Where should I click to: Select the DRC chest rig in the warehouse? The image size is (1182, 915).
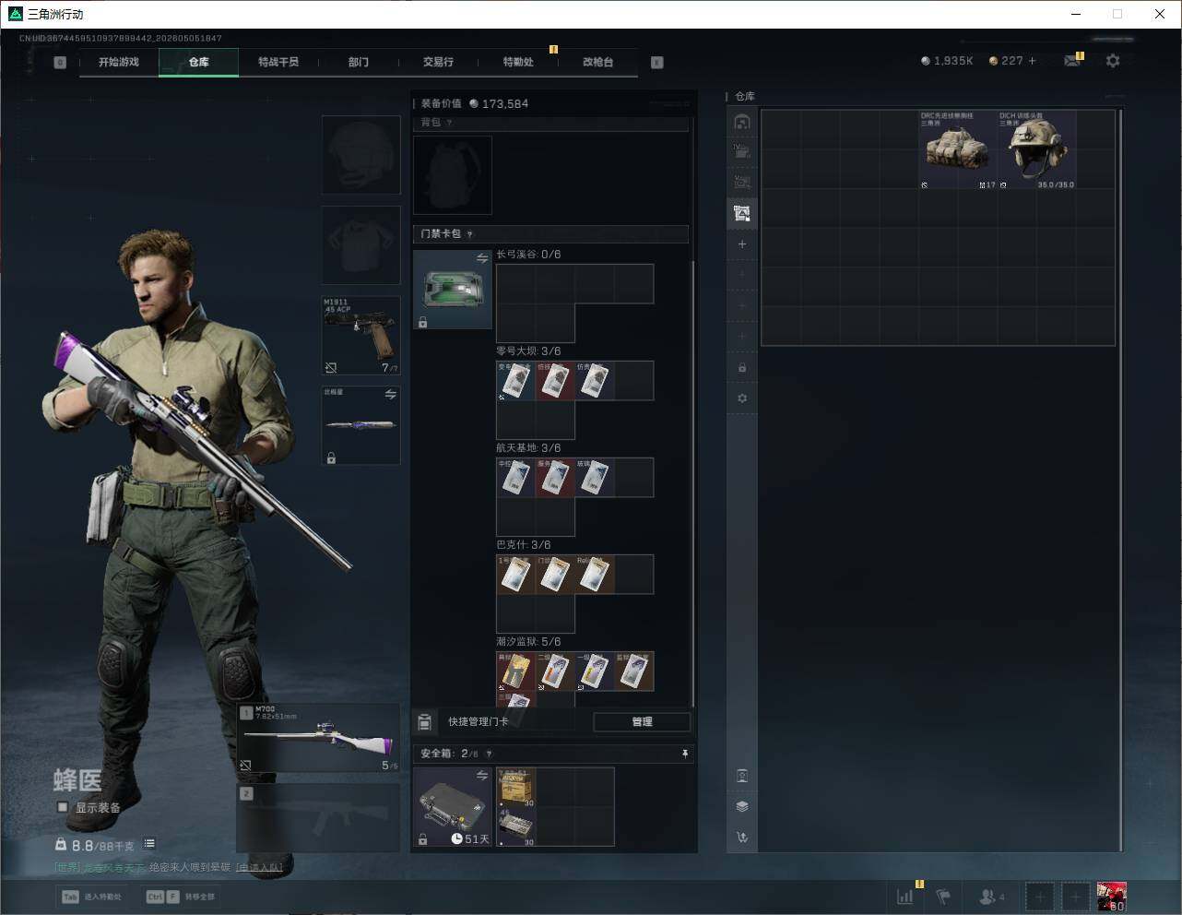[x=958, y=149]
